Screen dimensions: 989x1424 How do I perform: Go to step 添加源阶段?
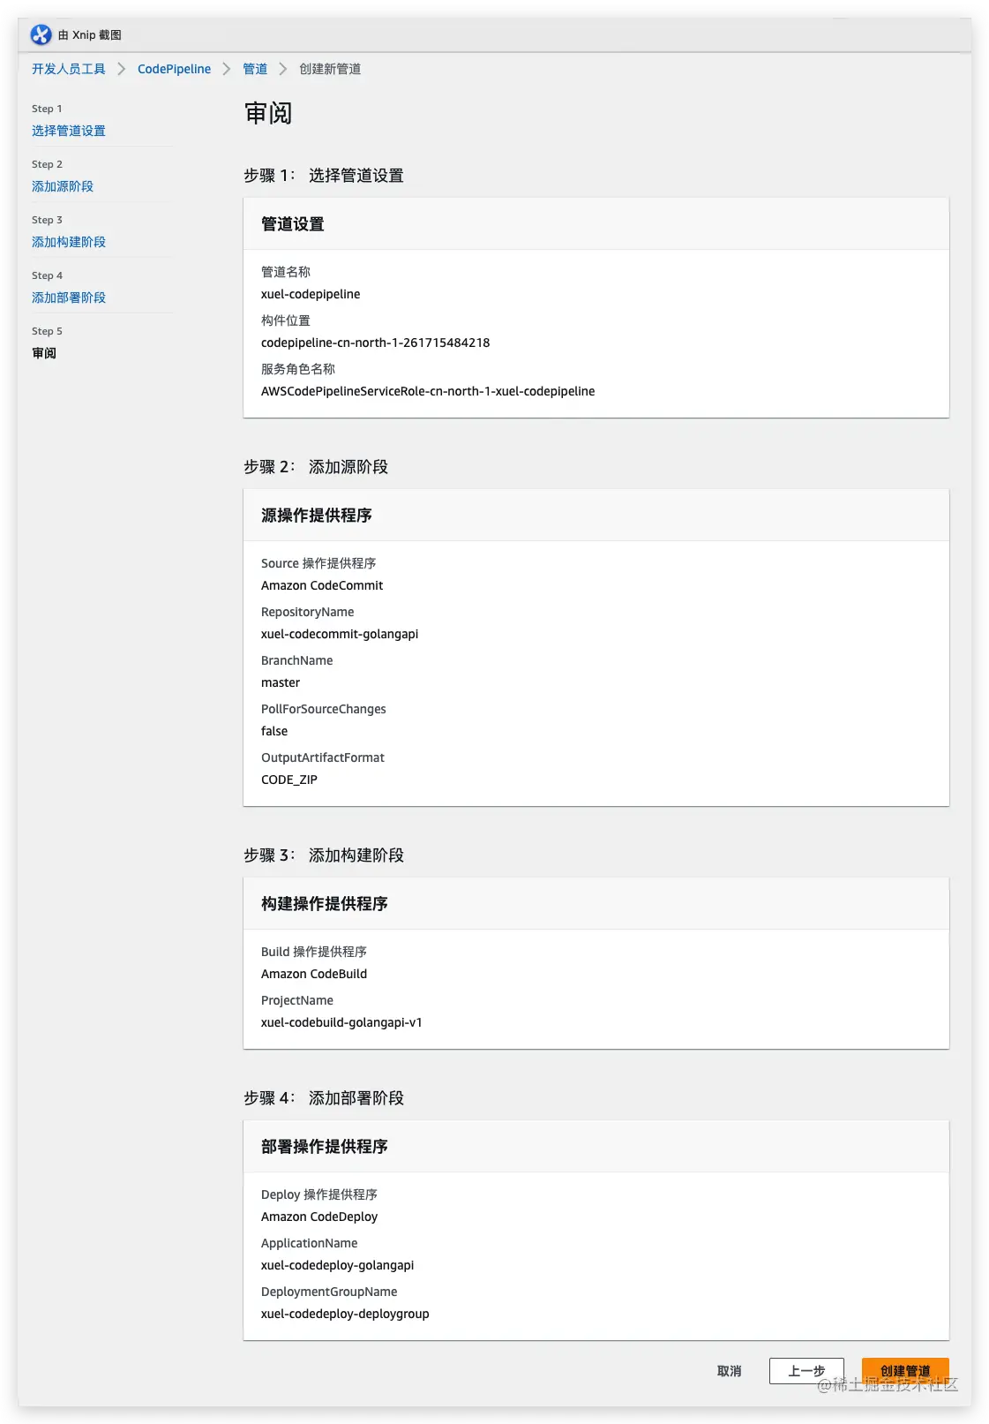click(x=63, y=186)
